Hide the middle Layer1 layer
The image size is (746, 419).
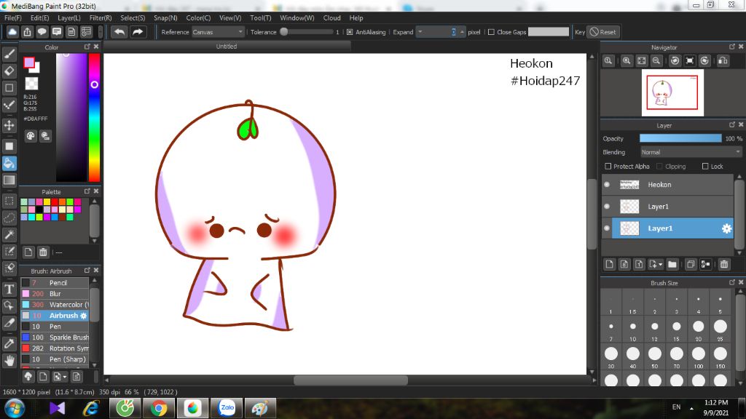coord(607,207)
